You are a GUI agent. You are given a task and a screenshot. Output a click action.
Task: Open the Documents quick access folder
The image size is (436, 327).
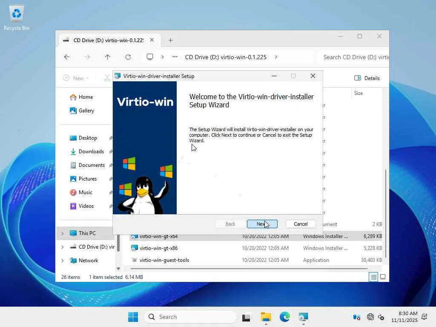pyautogui.click(x=92, y=165)
